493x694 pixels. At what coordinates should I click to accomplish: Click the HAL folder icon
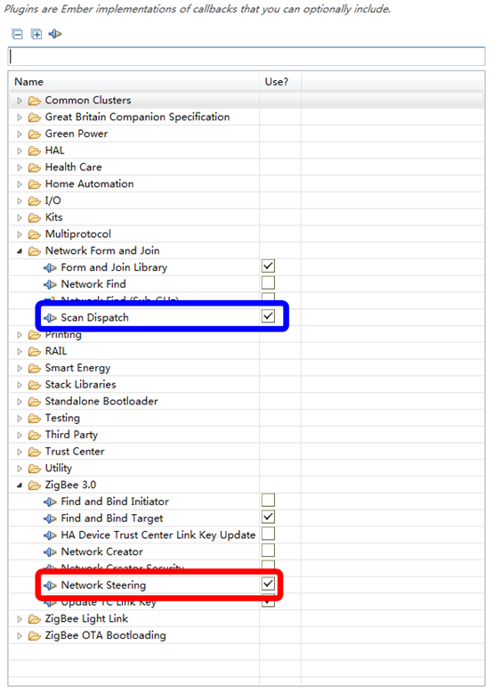point(35,151)
